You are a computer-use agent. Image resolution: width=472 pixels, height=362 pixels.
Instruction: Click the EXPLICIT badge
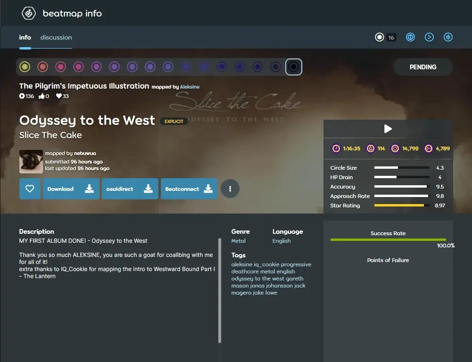[174, 121]
